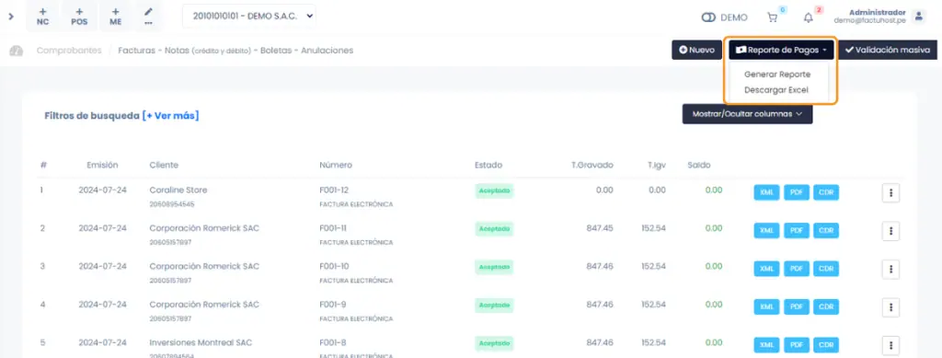This screenshot has height=358, width=942.
Task: Click the Aceptado status badge of F001-11
Action: pyautogui.click(x=494, y=229)
